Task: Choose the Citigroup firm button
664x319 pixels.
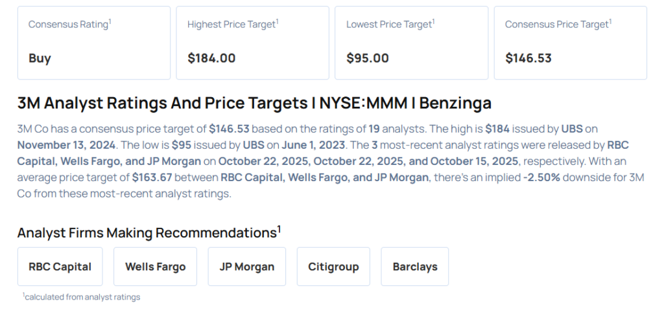Action: pos(333,267)
